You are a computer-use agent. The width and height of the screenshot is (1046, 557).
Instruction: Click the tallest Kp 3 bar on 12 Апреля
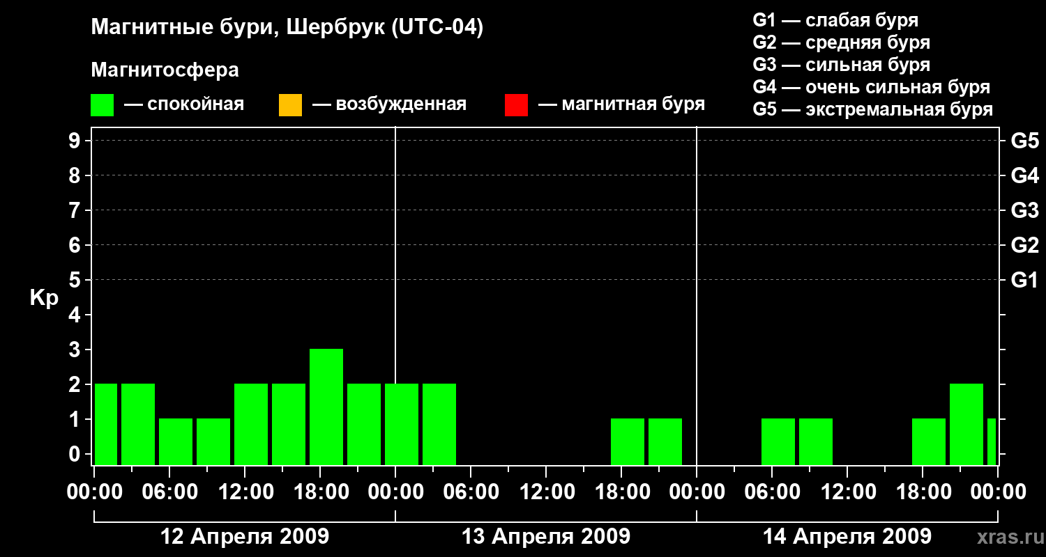click(326, 407)
